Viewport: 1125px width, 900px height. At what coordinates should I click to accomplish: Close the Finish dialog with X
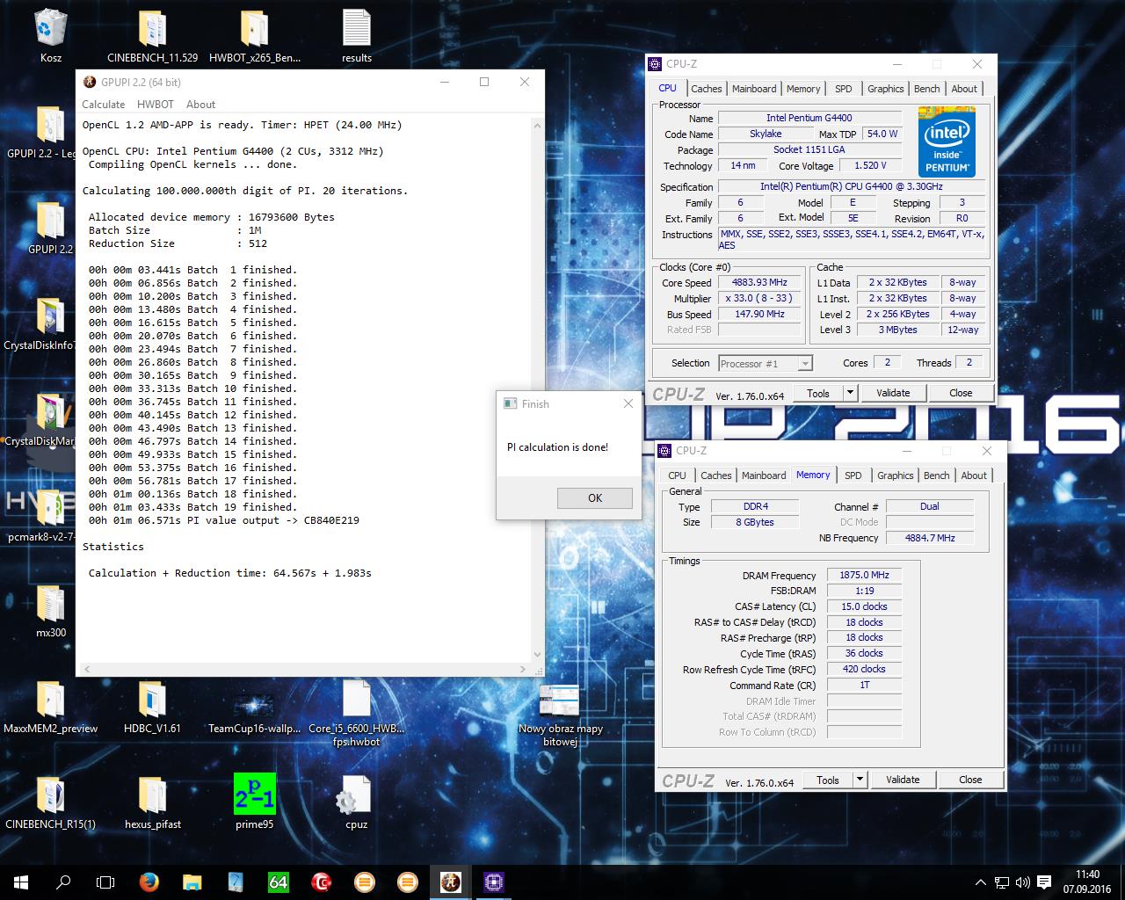pyautogui.click(x=628, y=403)
